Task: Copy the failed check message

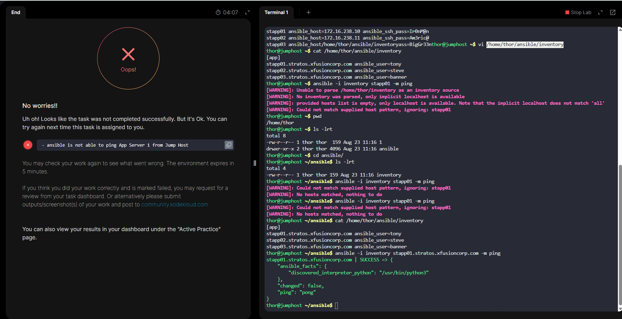Action: pos(228,145)
